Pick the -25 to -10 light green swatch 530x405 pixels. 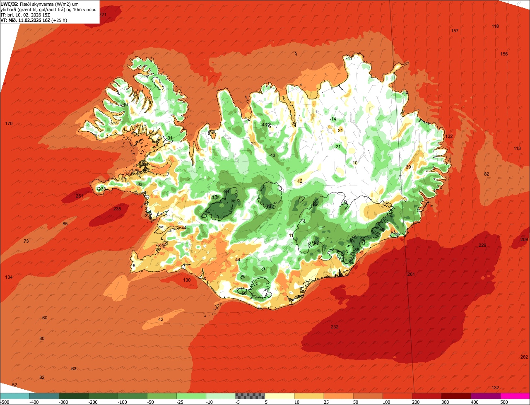tap(191, 396)
